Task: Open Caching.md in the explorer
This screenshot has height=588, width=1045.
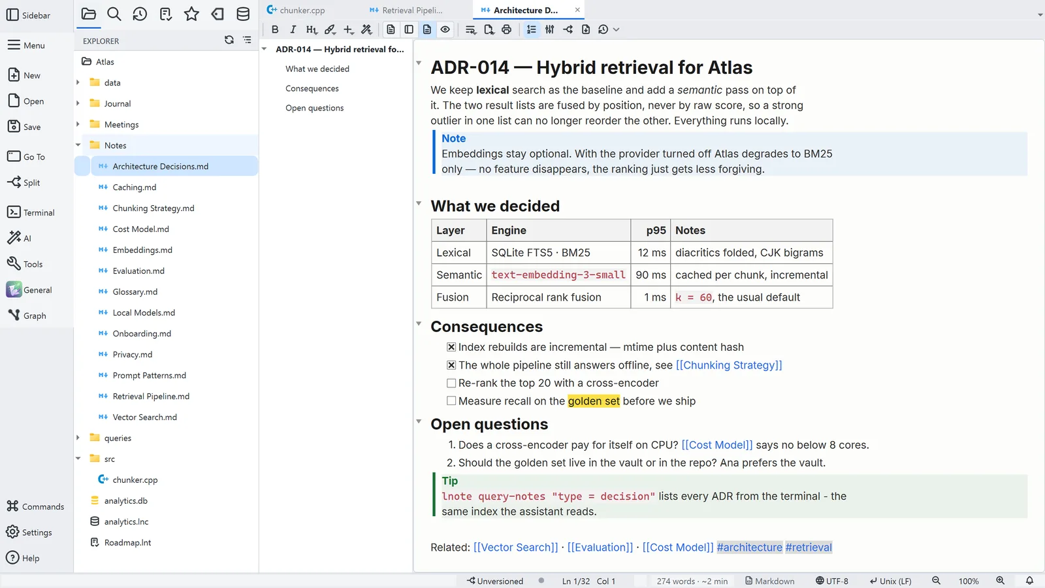Action: click(x=135, y=188)
